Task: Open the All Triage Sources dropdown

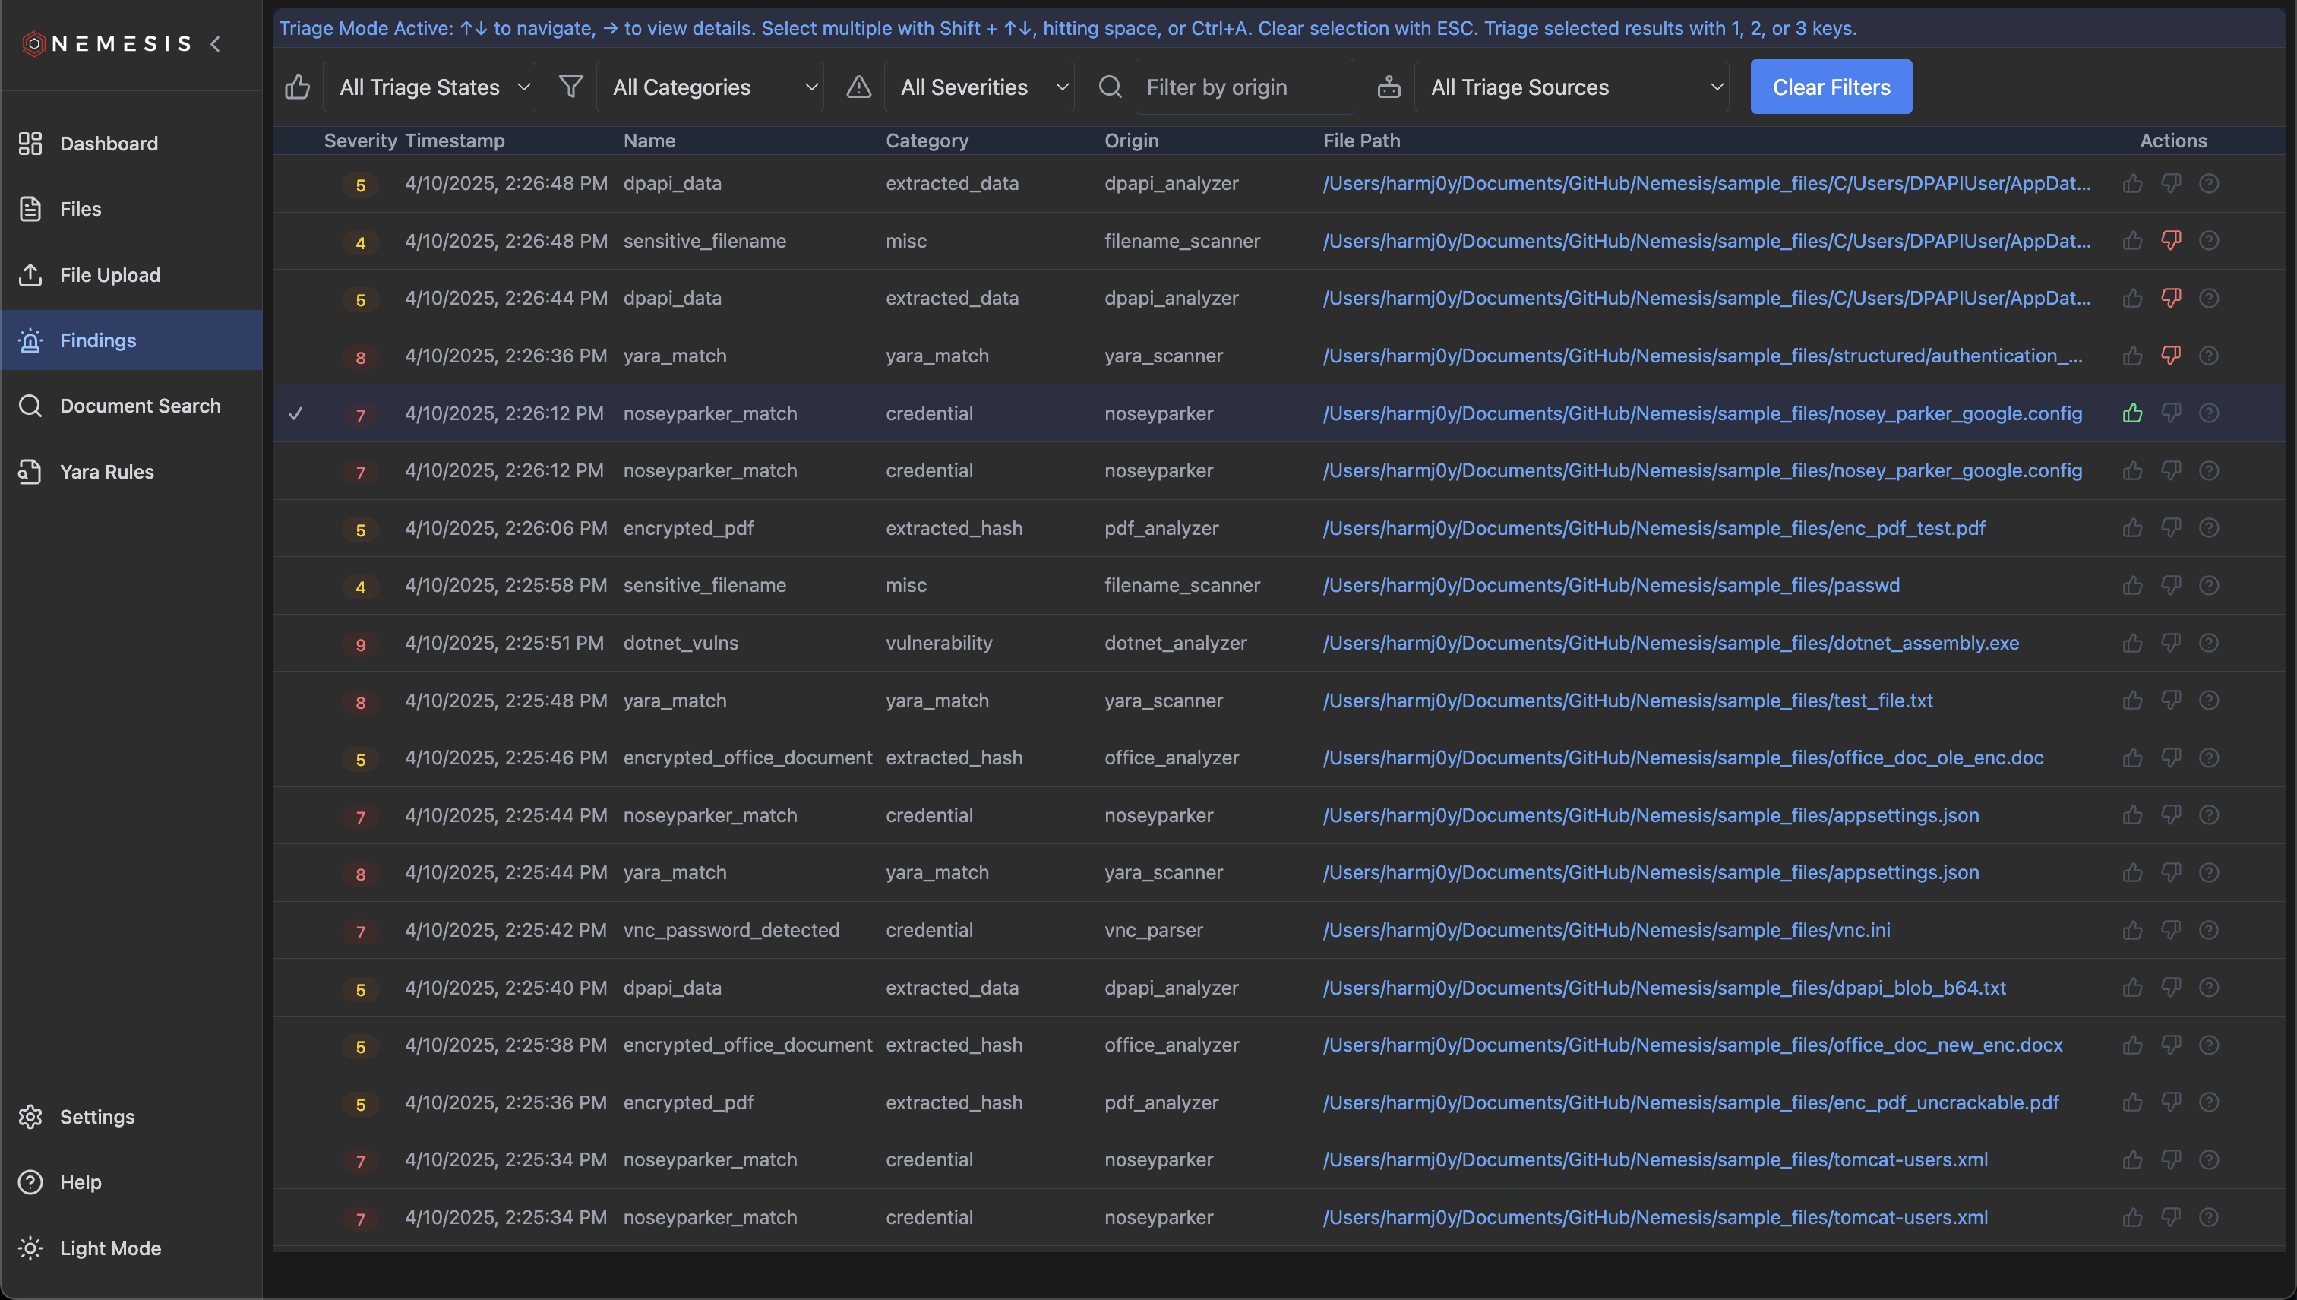Action: tap(1572, 87)
